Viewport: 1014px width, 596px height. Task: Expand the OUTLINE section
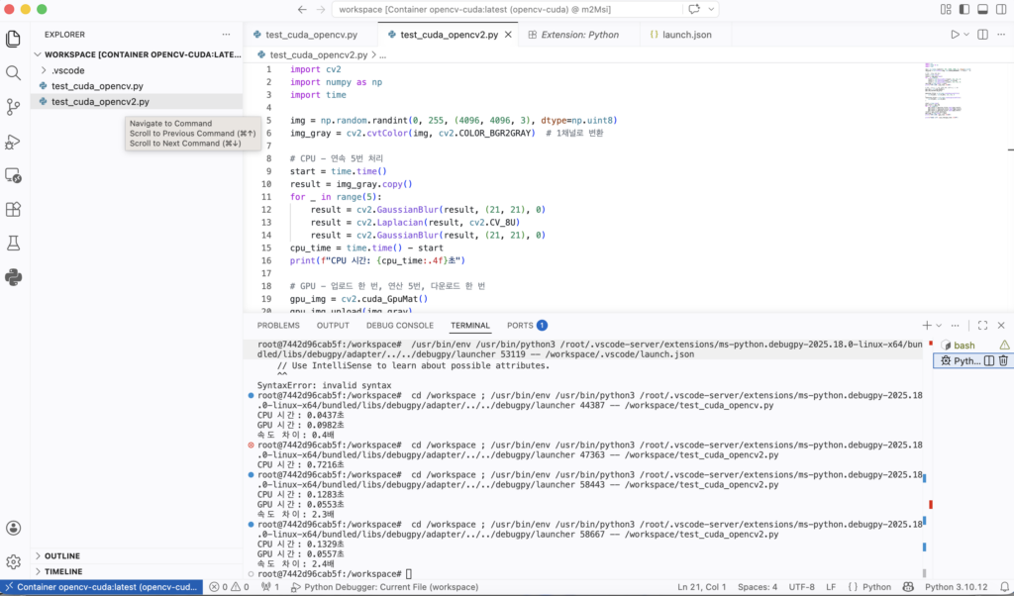tap(61, 555)
